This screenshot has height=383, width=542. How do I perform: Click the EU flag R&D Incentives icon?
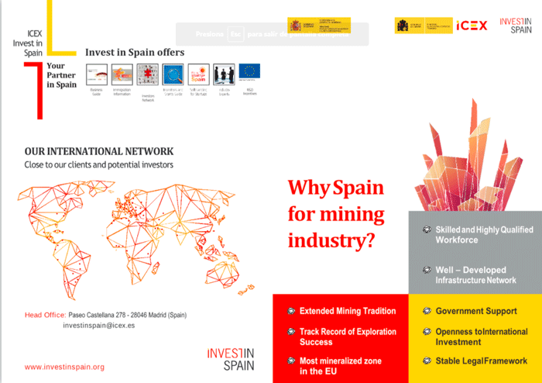pyautogui.click(x=249, y=71)
